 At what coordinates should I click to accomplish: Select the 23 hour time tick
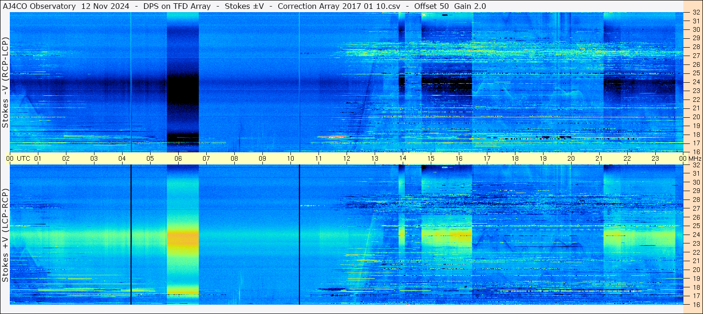click(x=655, y=158)
